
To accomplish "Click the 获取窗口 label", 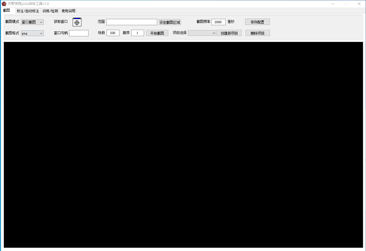I will pyautogui.click(x=61, y=21).
